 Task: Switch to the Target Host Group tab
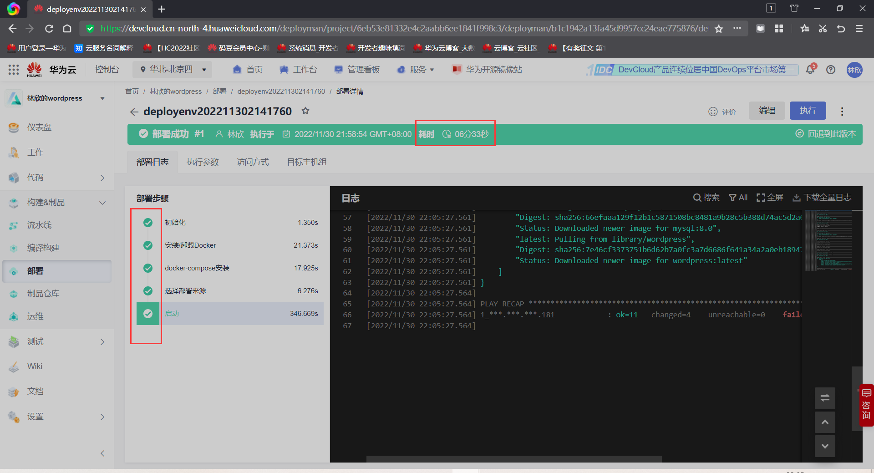coord(307,162)
